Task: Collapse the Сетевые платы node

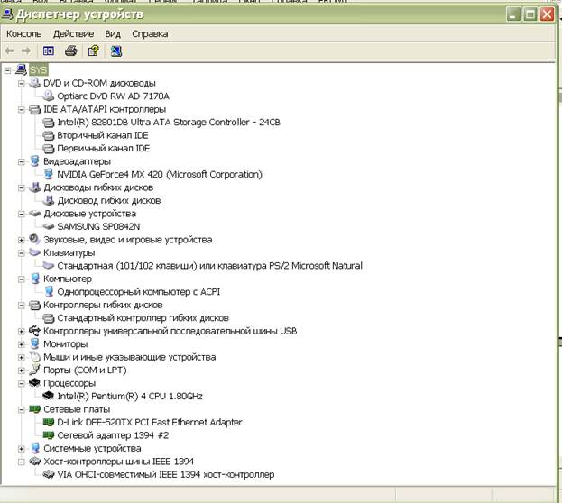Action: pyautogui.click(x=22, y=409)
